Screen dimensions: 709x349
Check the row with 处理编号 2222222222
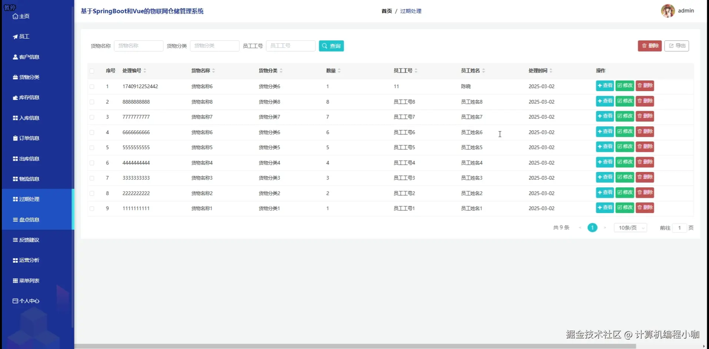click(x=92, y=193)
